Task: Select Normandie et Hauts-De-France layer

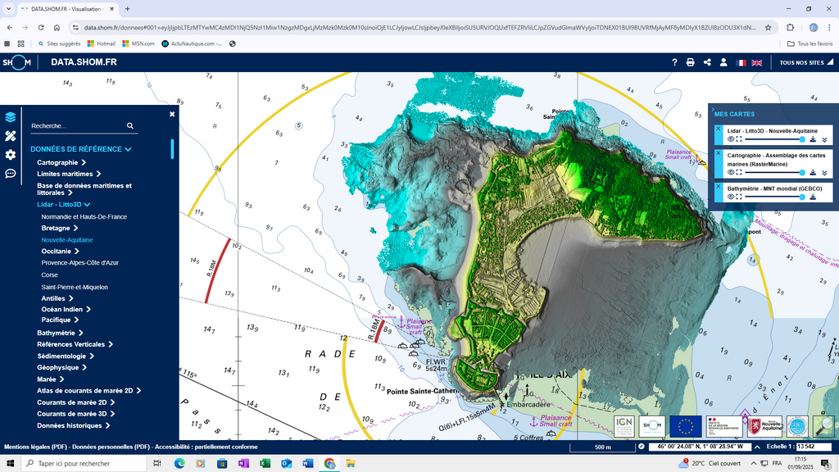Action: point(84,216)
